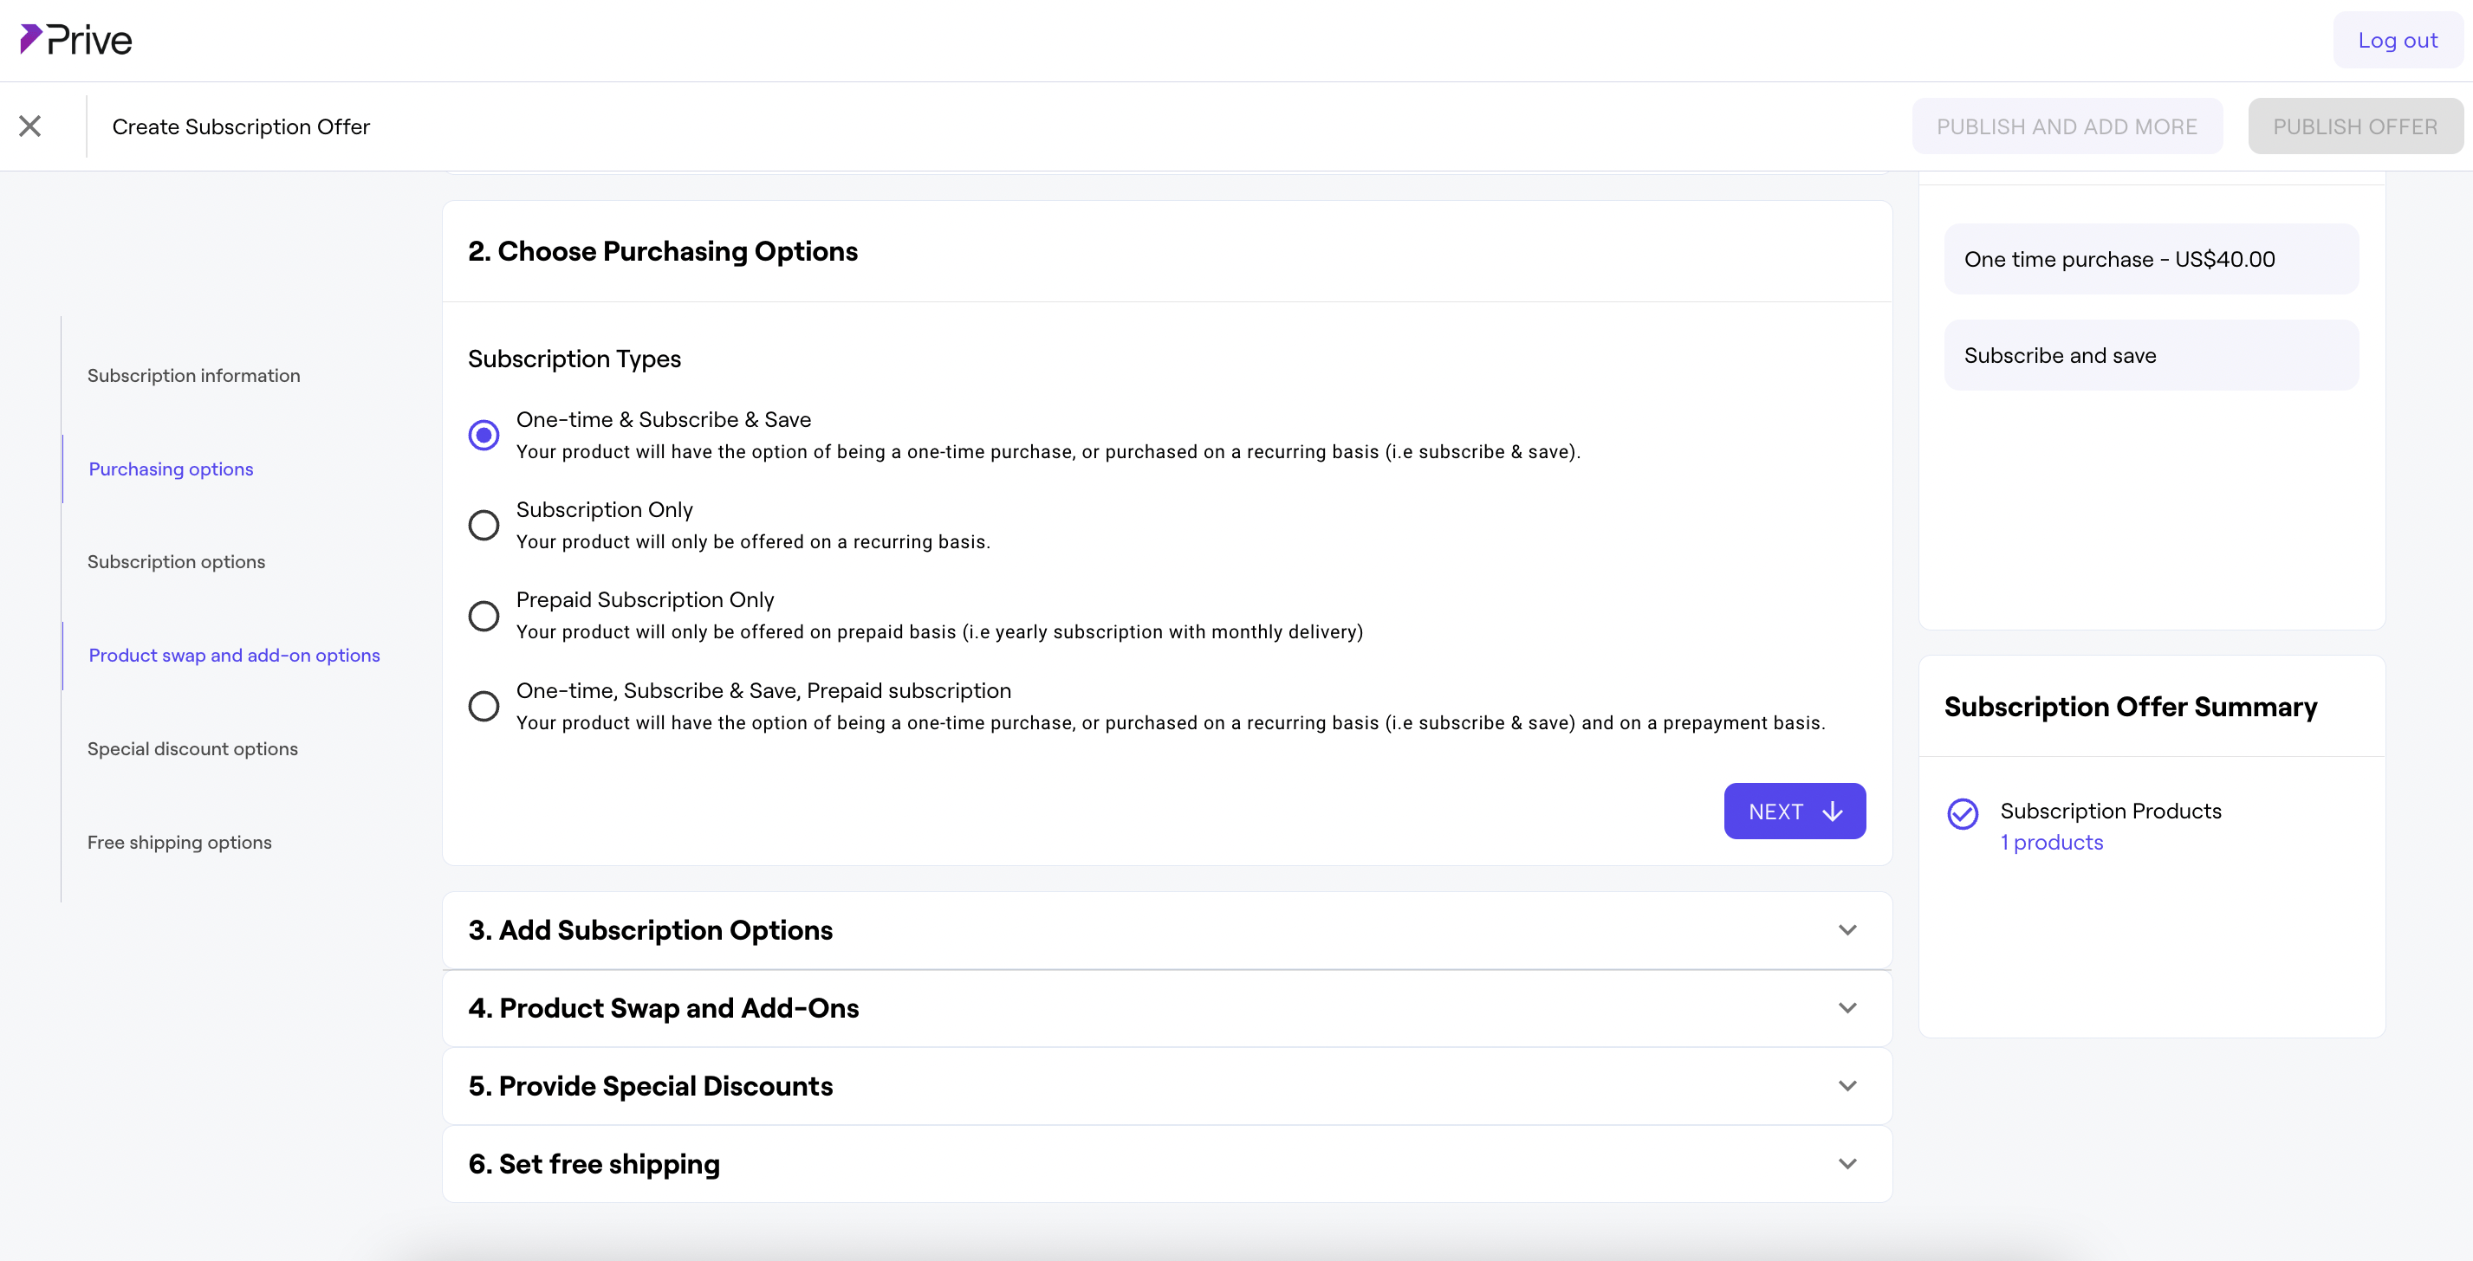Click PUBLISH AND ADD MORE button
Screen dimensions: 2473x1261
(x=2066, y=126)
